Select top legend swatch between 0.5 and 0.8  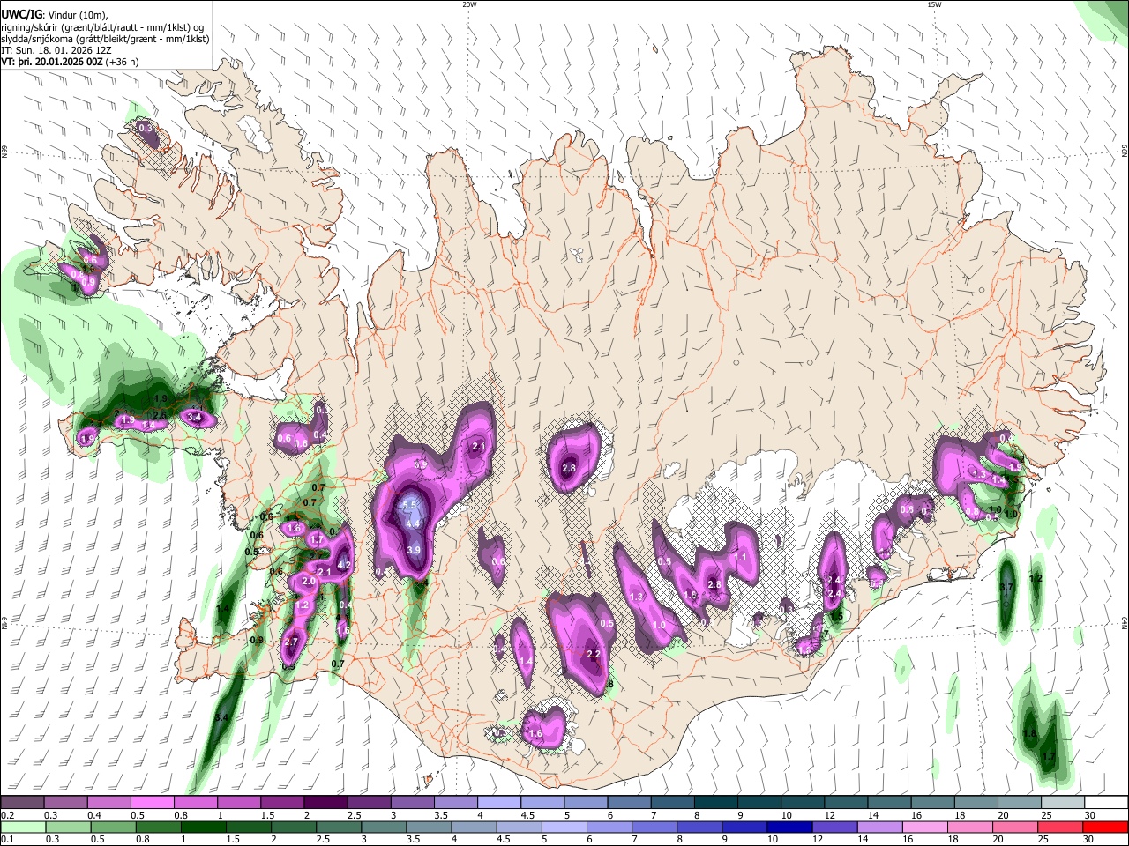click(152, 802)
